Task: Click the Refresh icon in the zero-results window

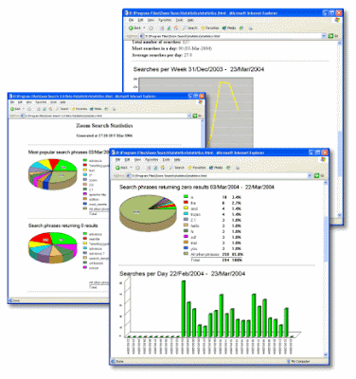Action: click(155, 168)
